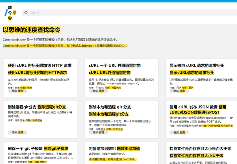This screenshot has width=237, height=164.
Task: Click the tag pill in the follow-redirects card
Action: click(98, 91)
